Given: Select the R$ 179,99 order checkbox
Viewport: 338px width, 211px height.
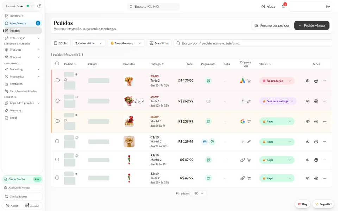Looking at the screenshot, I should pos(57,80).
